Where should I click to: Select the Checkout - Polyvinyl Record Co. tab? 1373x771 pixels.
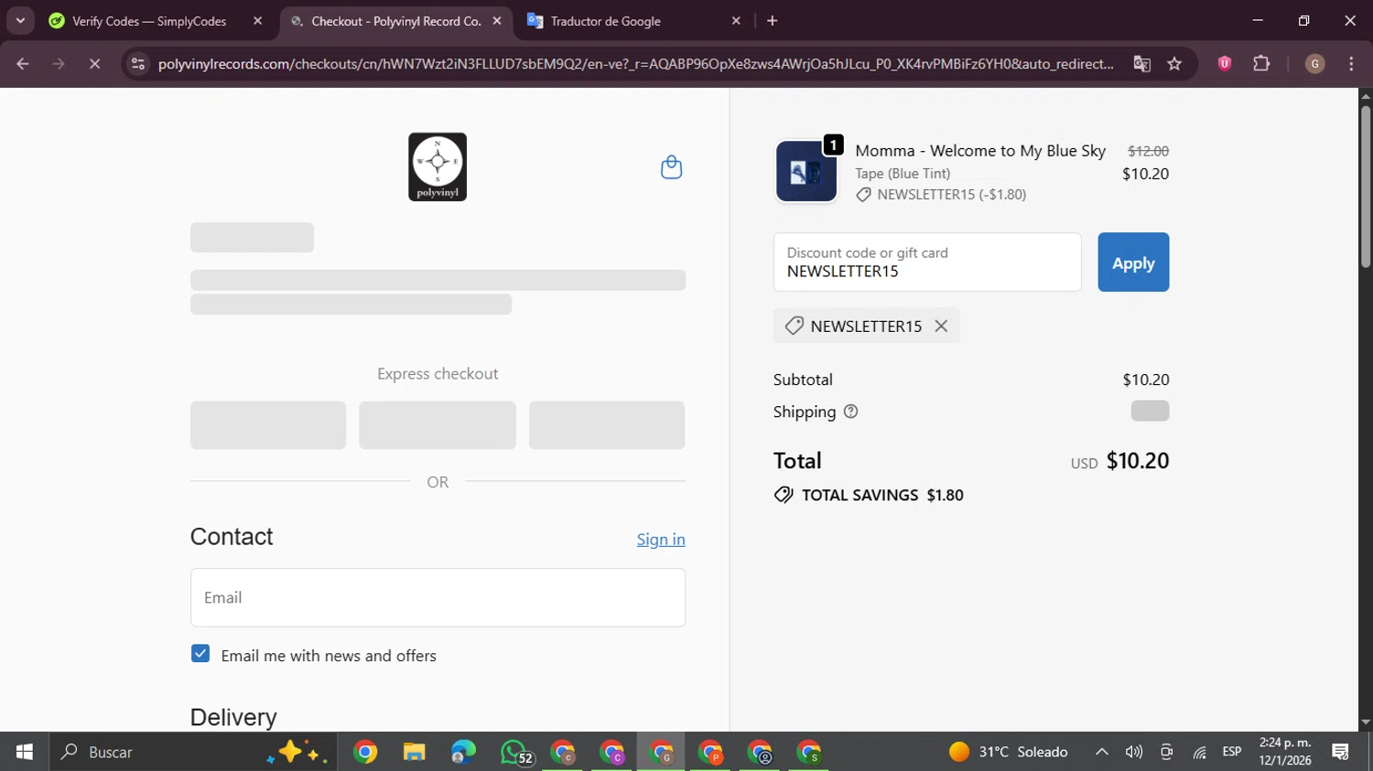tap(396, 21)
